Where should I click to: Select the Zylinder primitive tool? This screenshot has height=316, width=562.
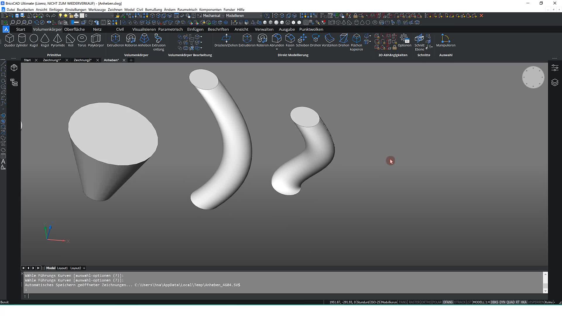coord(22,40)
